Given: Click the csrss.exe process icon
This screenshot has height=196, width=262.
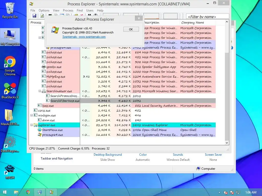Looking at the screenshot, I should click(35, 110).
